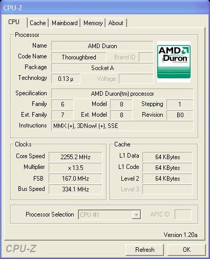Go to the Memory tab
Image resolution: width=210 pixels, height=259 pixels.
(x=93, y=23)
